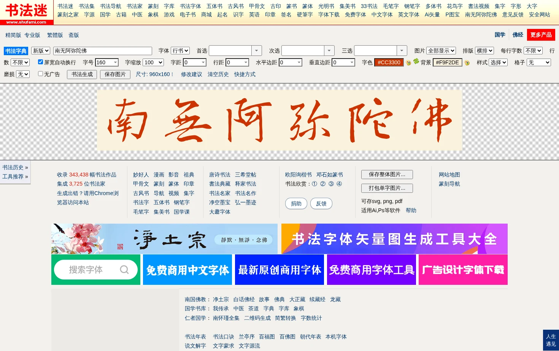The image size is (559, 351).
Task: Open the background color palette icon
Action: [467, 63]
